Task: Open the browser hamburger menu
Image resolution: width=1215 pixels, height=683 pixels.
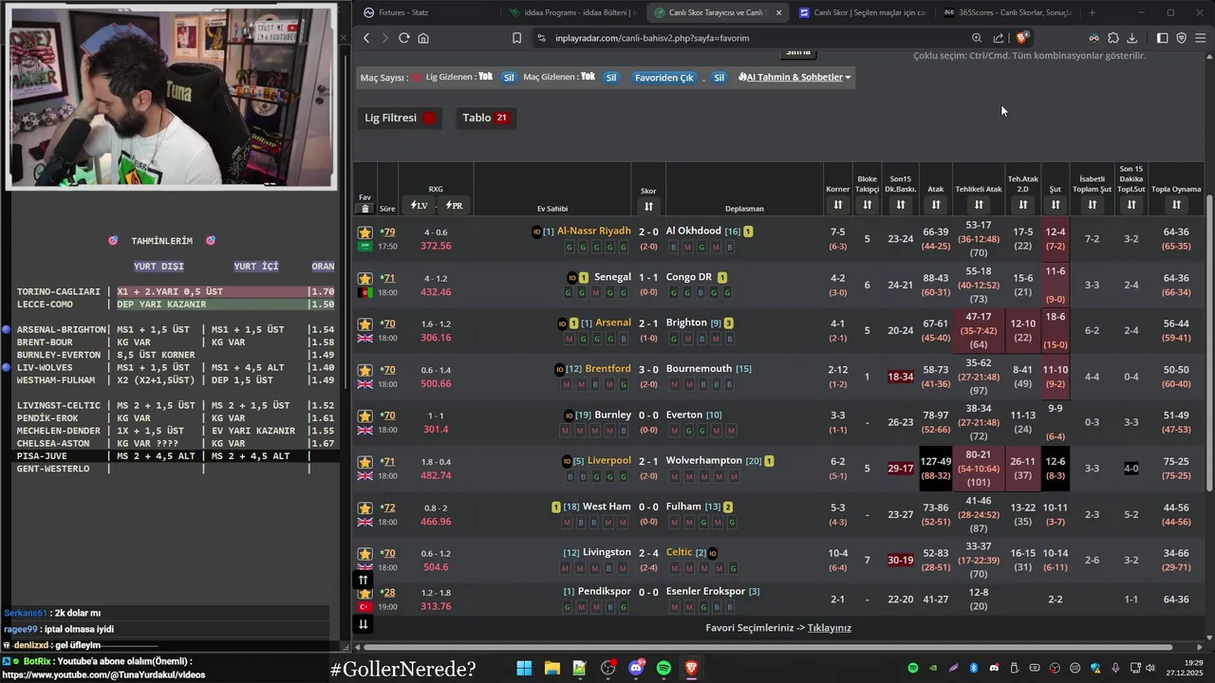Action: tap(1200, 38)
